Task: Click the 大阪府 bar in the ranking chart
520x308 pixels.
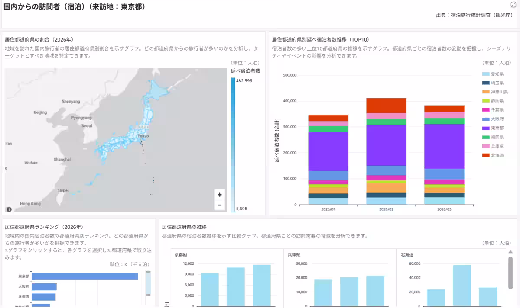Action: pyautogui.click(x=45, y=287)
